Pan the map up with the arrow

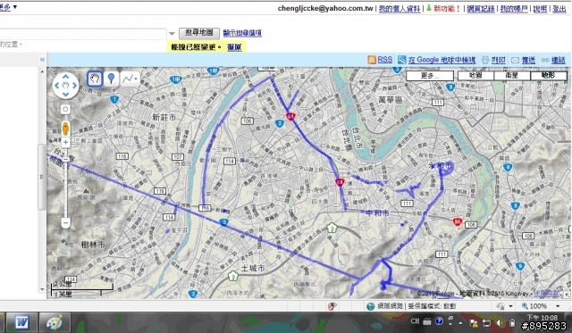[65, 77]
